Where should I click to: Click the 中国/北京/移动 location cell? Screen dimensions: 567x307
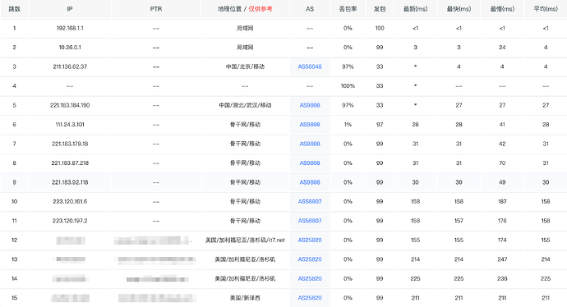[245, 66]
